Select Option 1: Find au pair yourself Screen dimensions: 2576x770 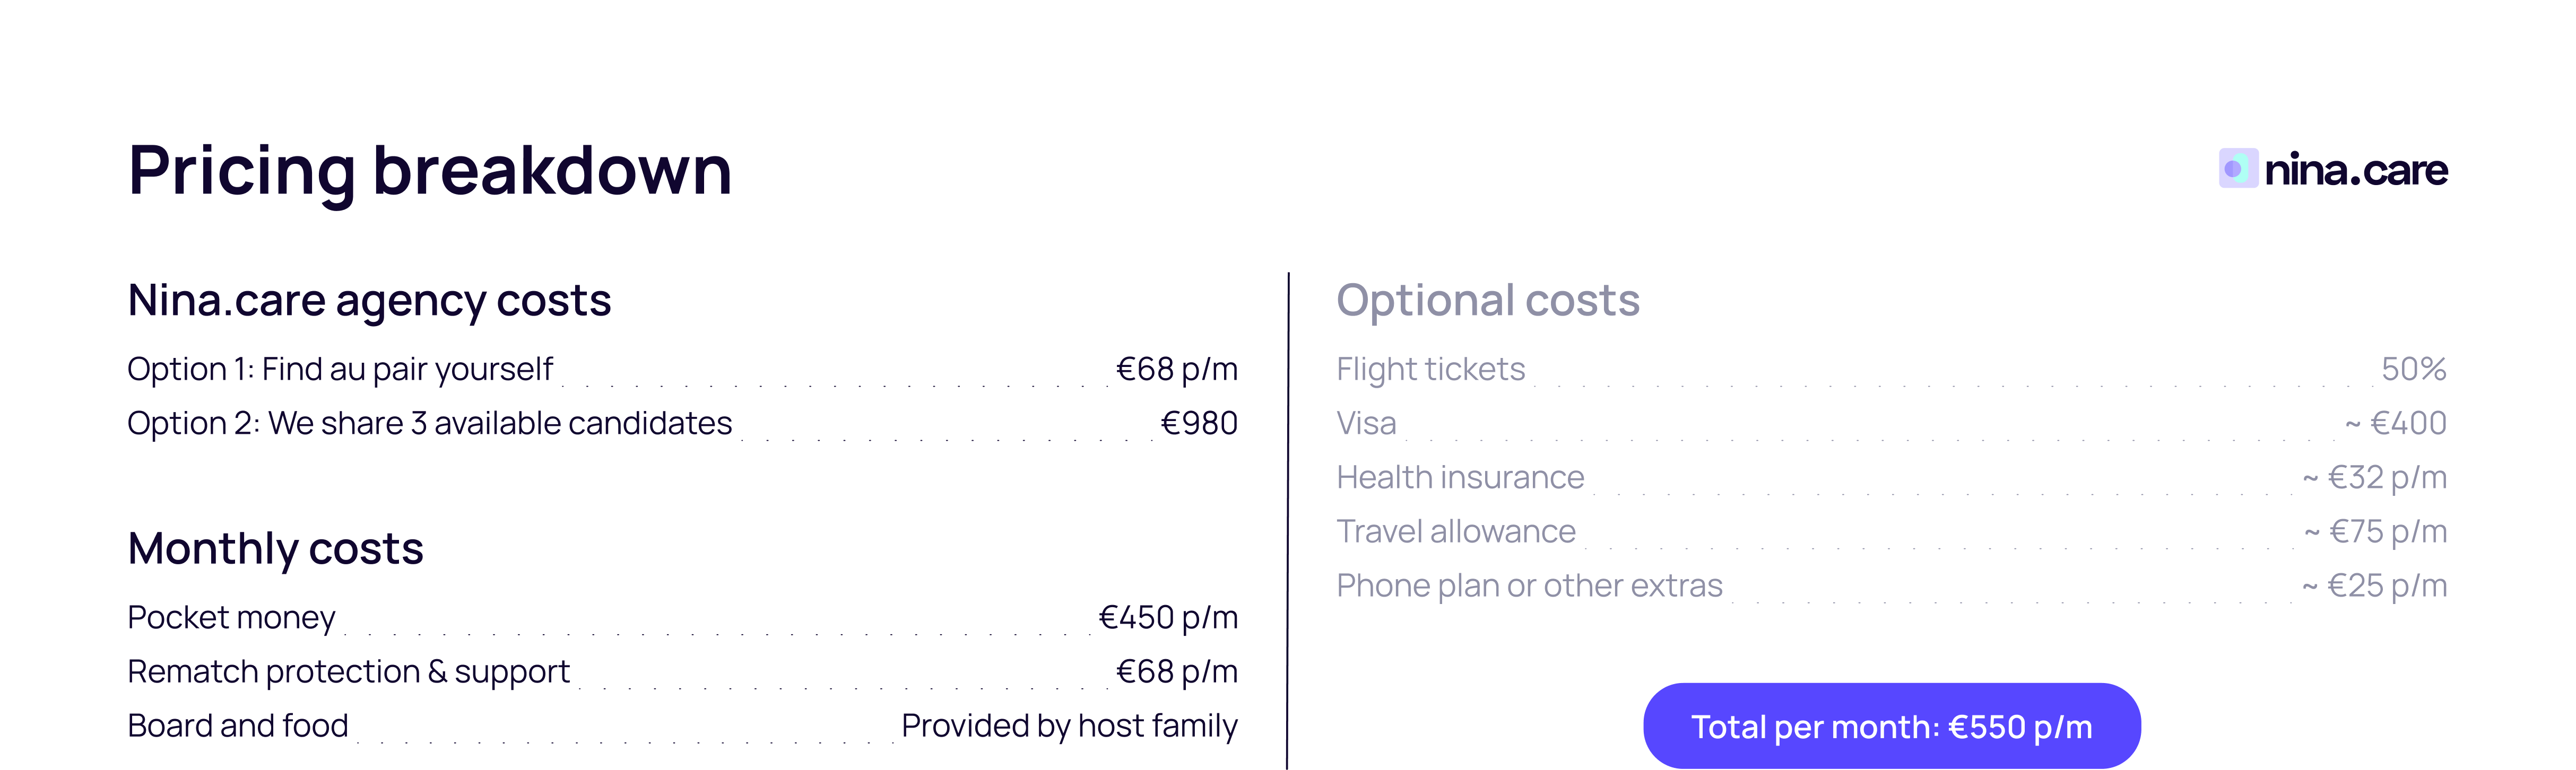[340, 369]
